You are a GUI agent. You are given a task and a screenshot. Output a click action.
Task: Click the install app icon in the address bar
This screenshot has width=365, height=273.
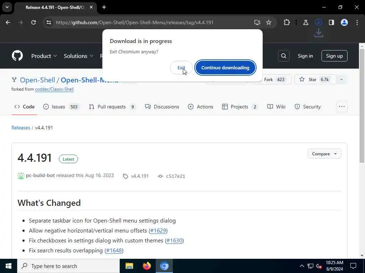click(x=257, y=22)
